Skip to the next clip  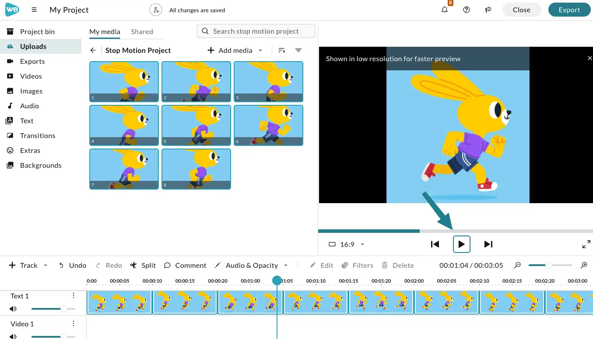[488, 244]
